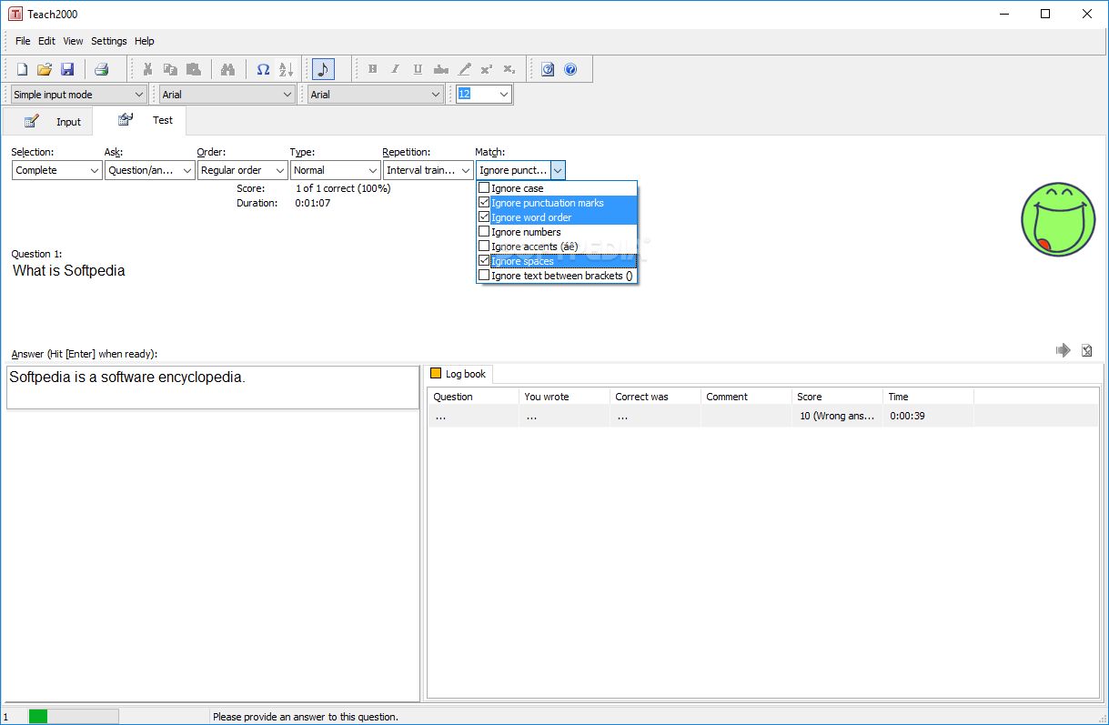
Task: Save using the floppy disk icon
Action: tap(67, 69)
